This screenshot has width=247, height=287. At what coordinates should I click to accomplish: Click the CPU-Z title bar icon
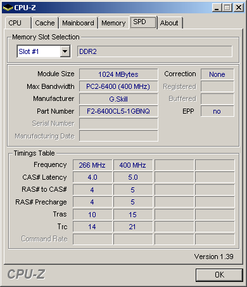[x=8, y=8]
